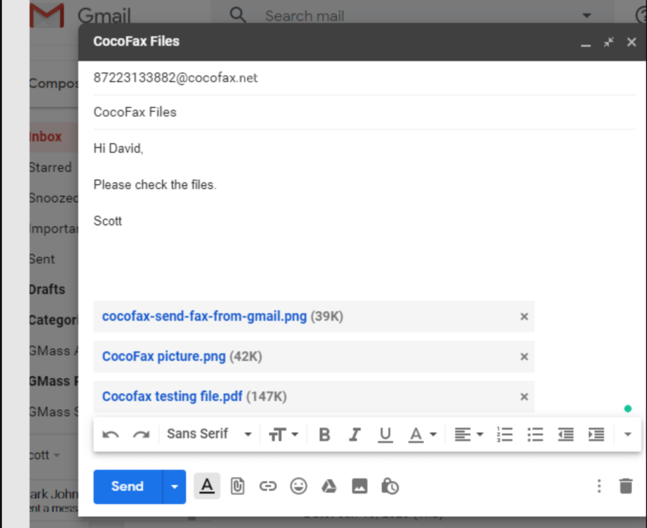The image size is (647, 528).
Task: Decrease indent of text
Action: [565, 434]
